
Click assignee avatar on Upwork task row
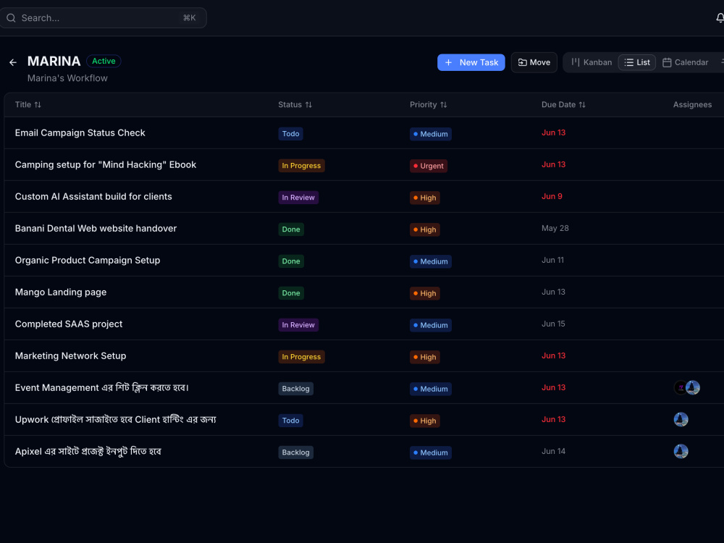pyautogui.click(x=681, y=419)
